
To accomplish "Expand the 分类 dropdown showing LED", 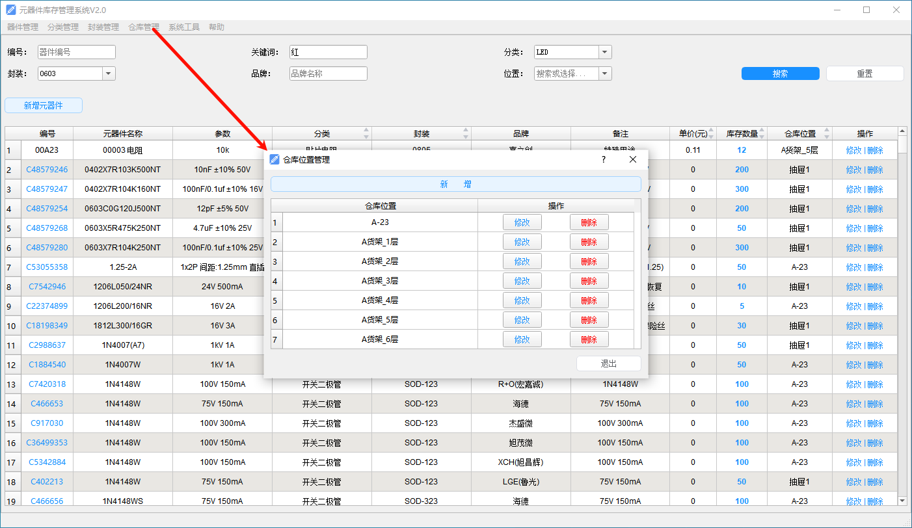I will (x=605, y=52).
